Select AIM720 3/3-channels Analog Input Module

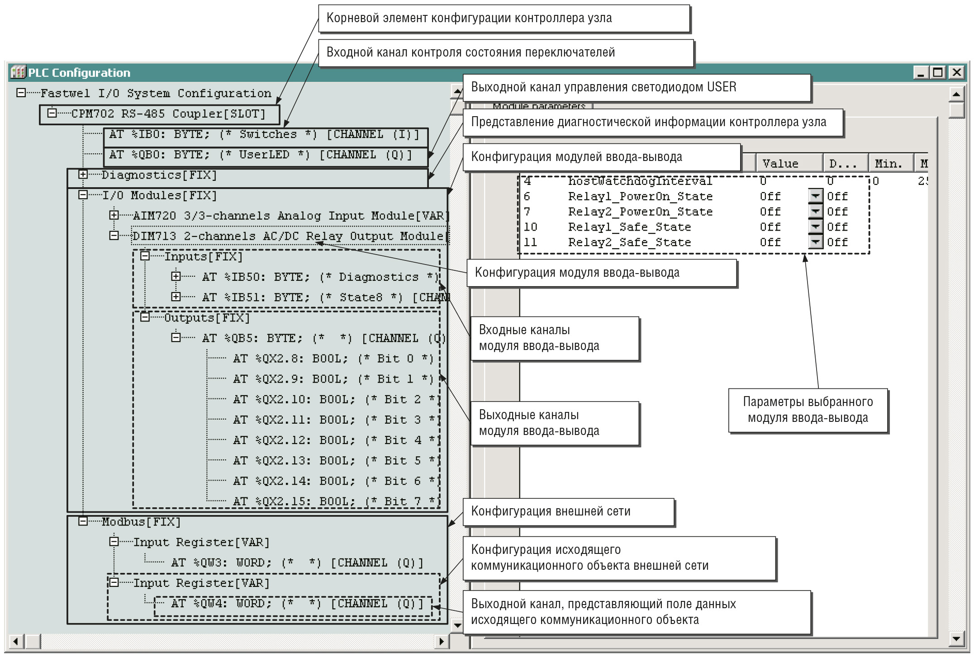coord(290,216)
